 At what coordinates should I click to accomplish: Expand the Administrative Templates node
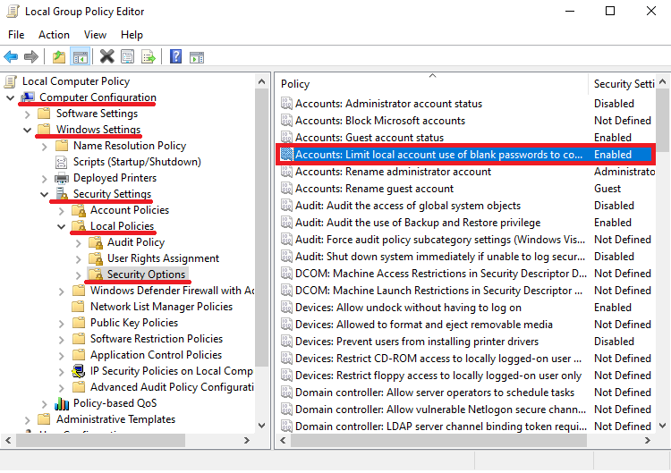(x=28, y=420)
